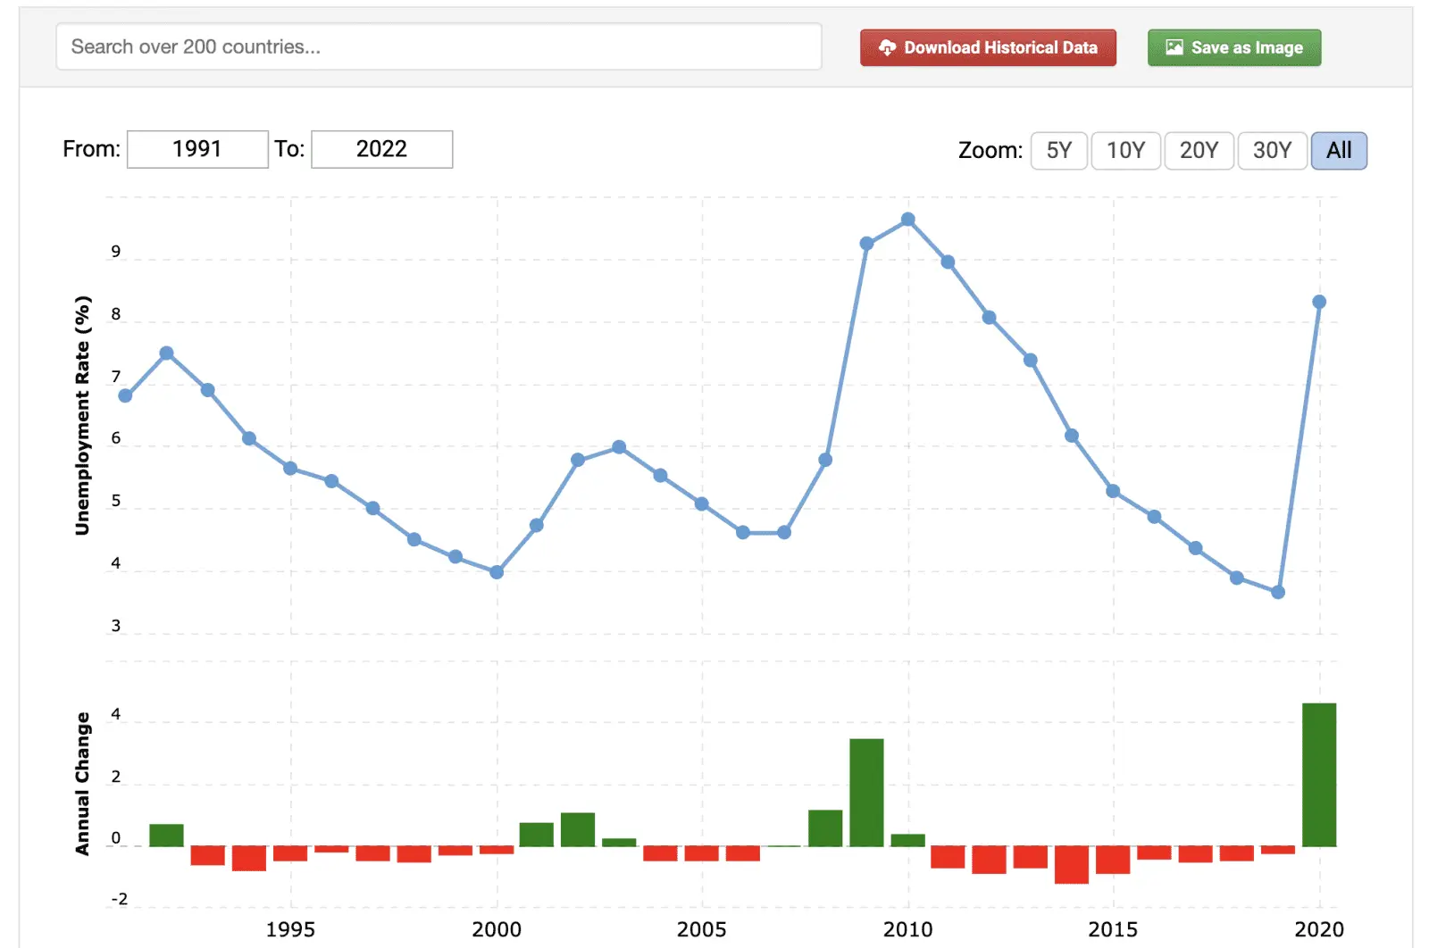This screenshot has width=1429, height=948.
Task: Select the 2000 low point on line chart
Action: click(x=497, y=572)
